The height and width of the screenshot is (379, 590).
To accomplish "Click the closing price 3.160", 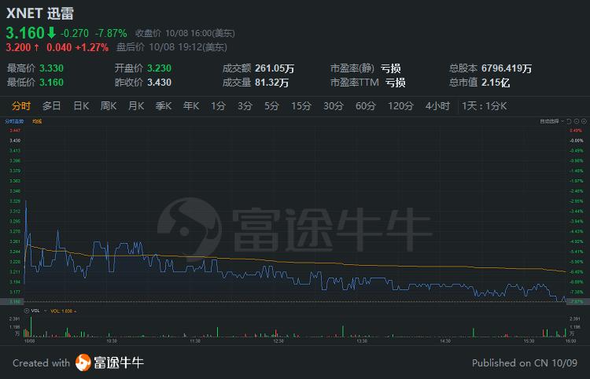I will (x=25, y=33).
